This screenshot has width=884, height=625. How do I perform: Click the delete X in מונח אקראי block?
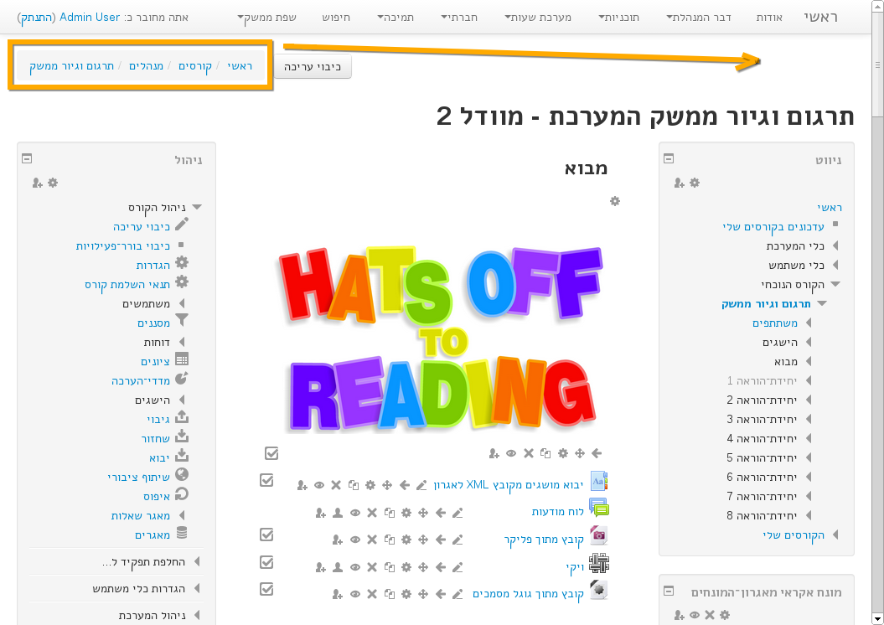coord(710,615)
